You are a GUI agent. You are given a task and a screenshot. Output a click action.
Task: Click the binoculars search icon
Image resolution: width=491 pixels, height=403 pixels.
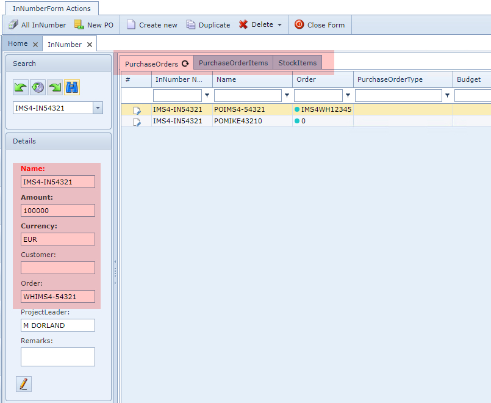pyautogui.click(x=72, y=87)
